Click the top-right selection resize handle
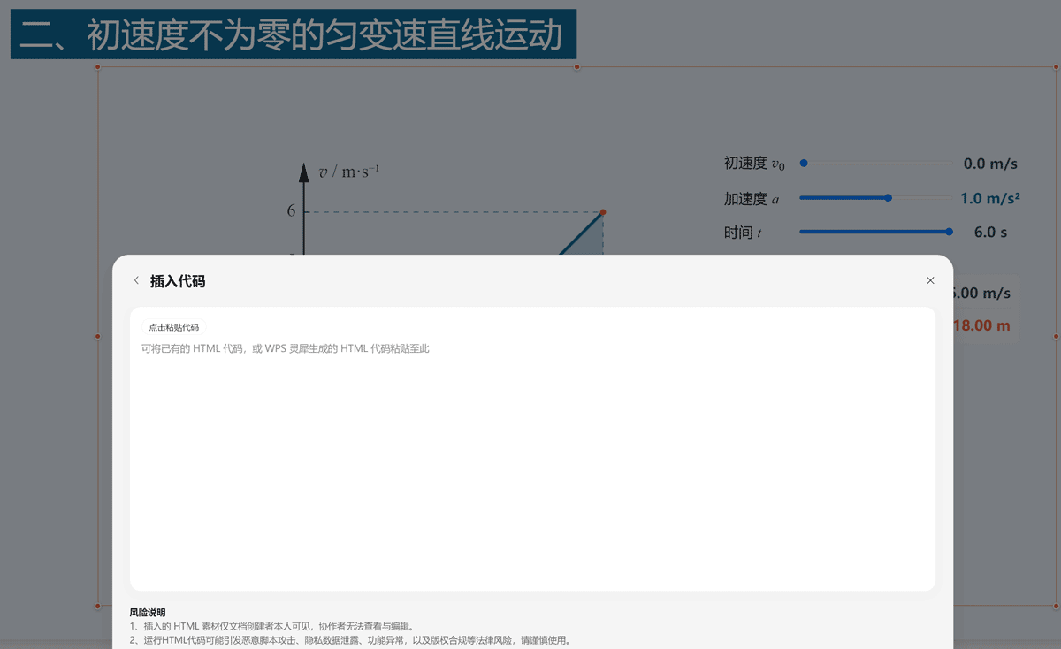Viewport: 1061px width, 649px height. tap(1056, 67)
